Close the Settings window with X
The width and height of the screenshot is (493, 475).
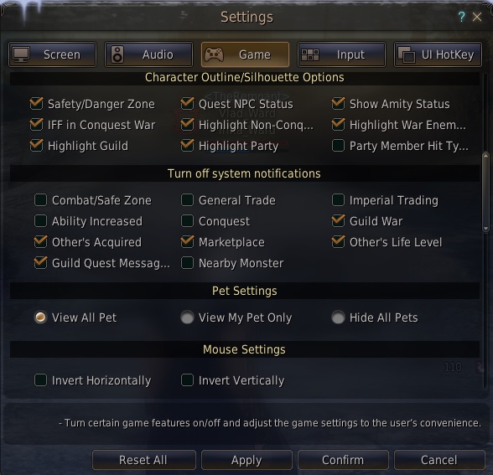tap(477, 17)
